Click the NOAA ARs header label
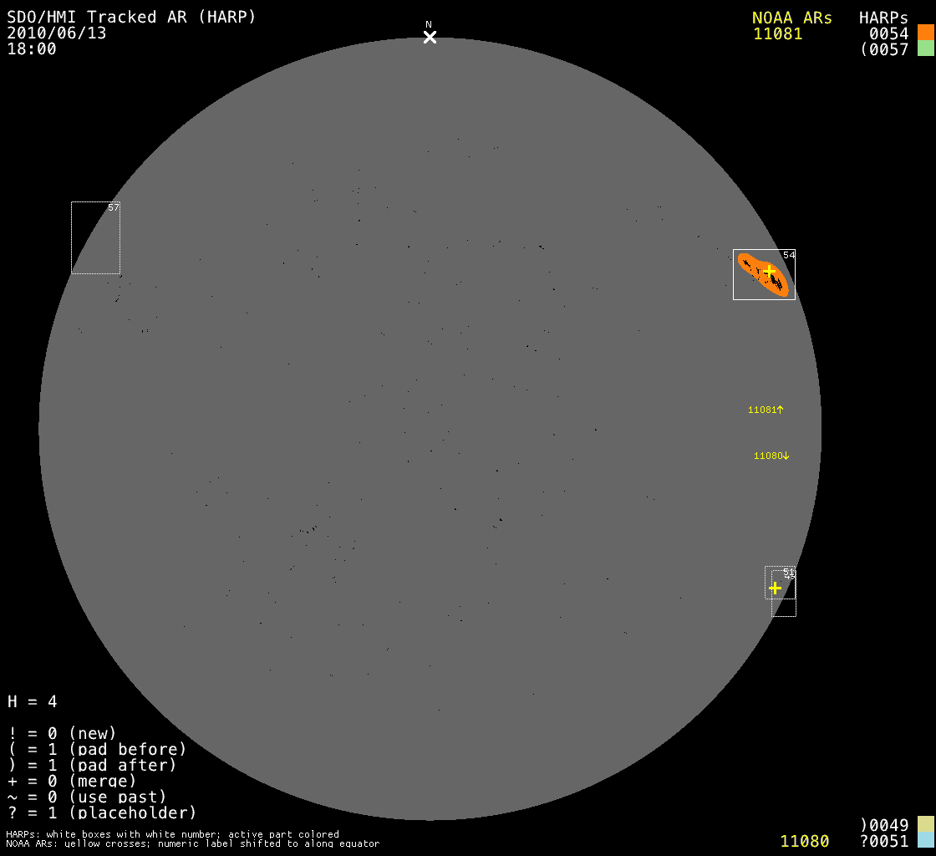The width and height of the screenshot is (936, 856). click(791, 18)
